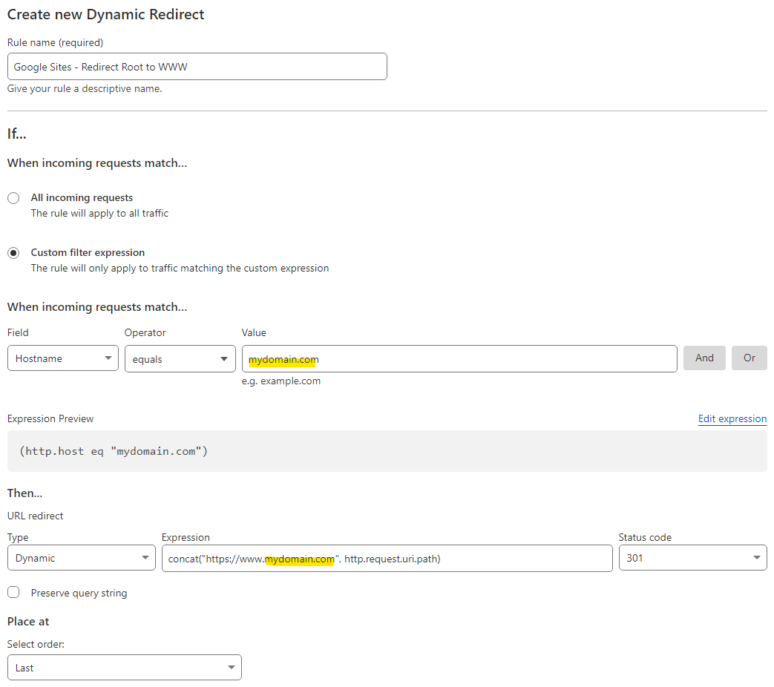Click the 'e.g. example.com' hint text
The height and width of the screenshot is (687, 774).
coord(281,381)
